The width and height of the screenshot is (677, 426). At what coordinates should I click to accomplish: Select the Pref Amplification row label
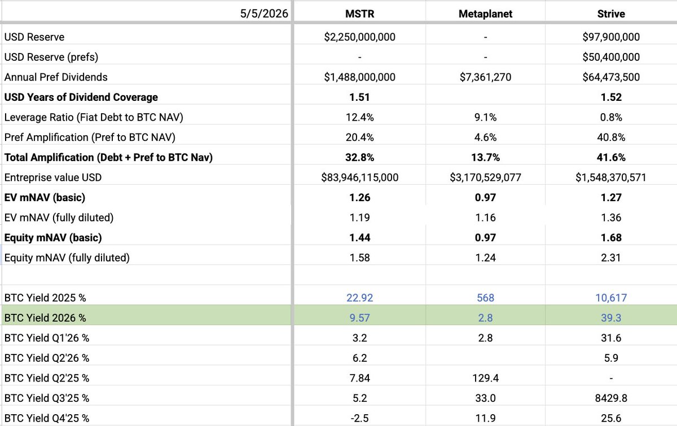coord(90,137)
